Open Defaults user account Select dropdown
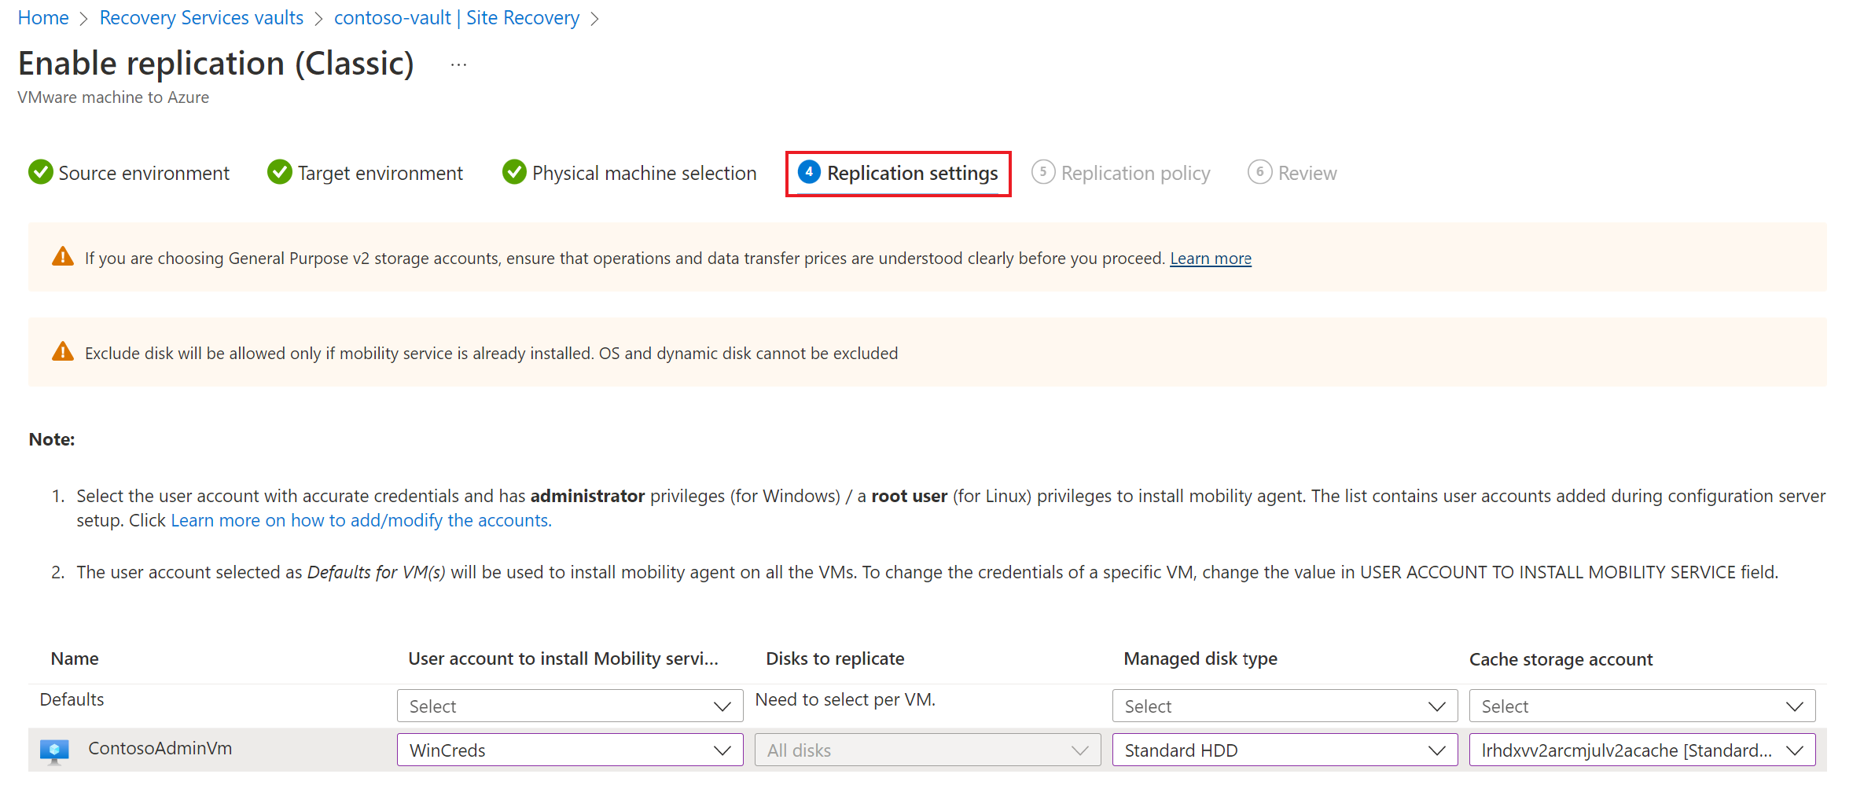The height and width of the screenshot is (796, 1875). click(x=569, y=706)
